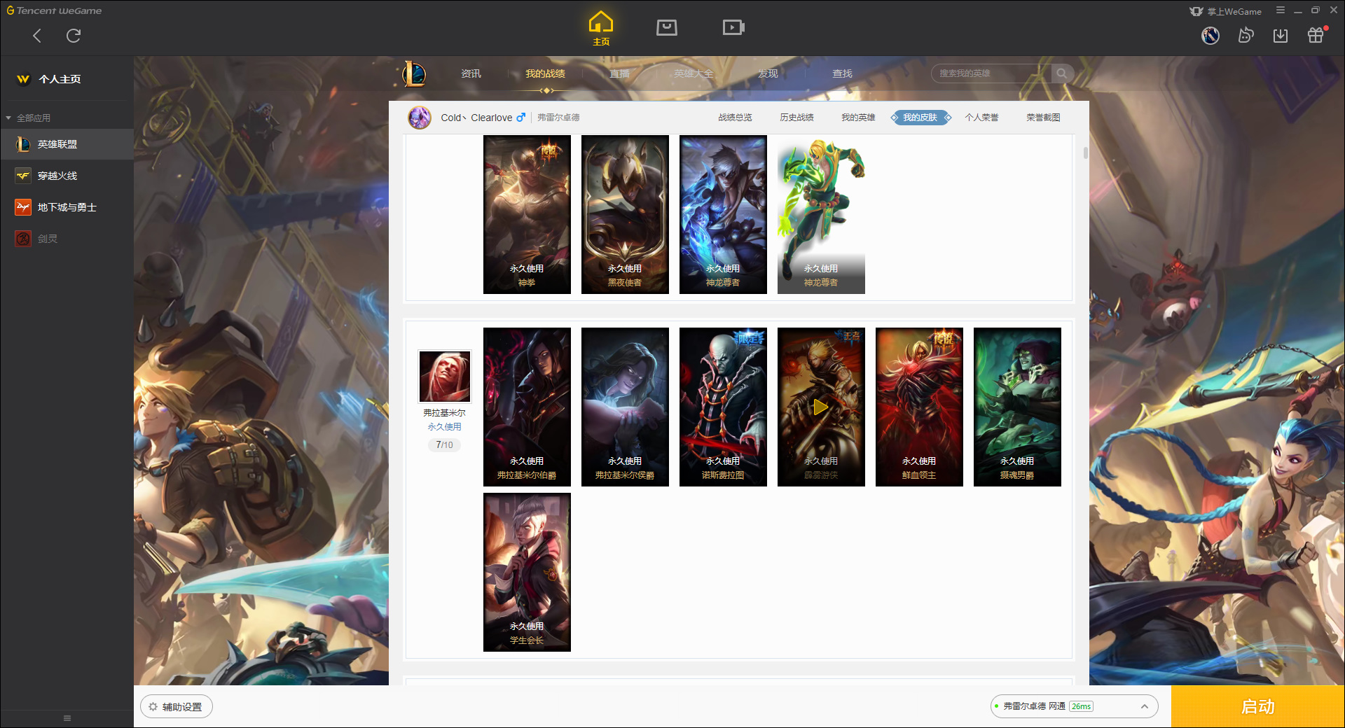The height and width of the screenshot is (728, 1345).
Task: Open the 查找 tab
Action: pyautogui.click(x=842, y=73)
